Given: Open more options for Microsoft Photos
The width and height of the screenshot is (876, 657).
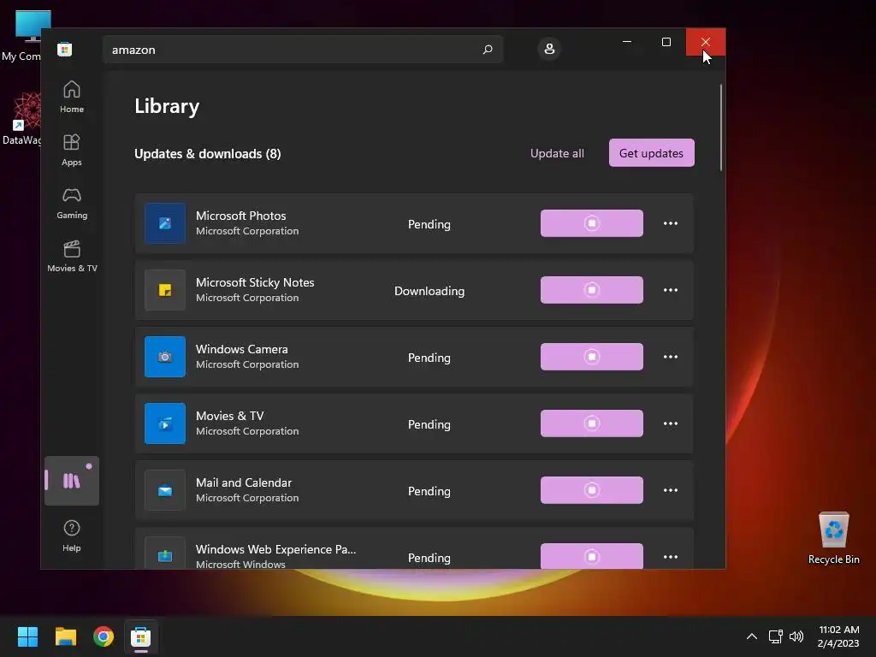Looking at the screenshot, I should [x=671, y=223].
